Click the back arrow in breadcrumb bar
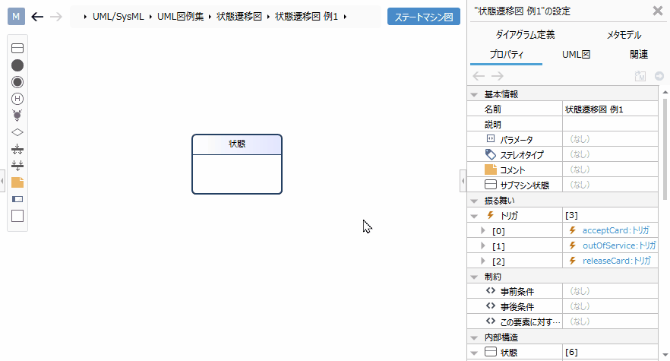The image size is (670, 361). (x=37, y=16)
